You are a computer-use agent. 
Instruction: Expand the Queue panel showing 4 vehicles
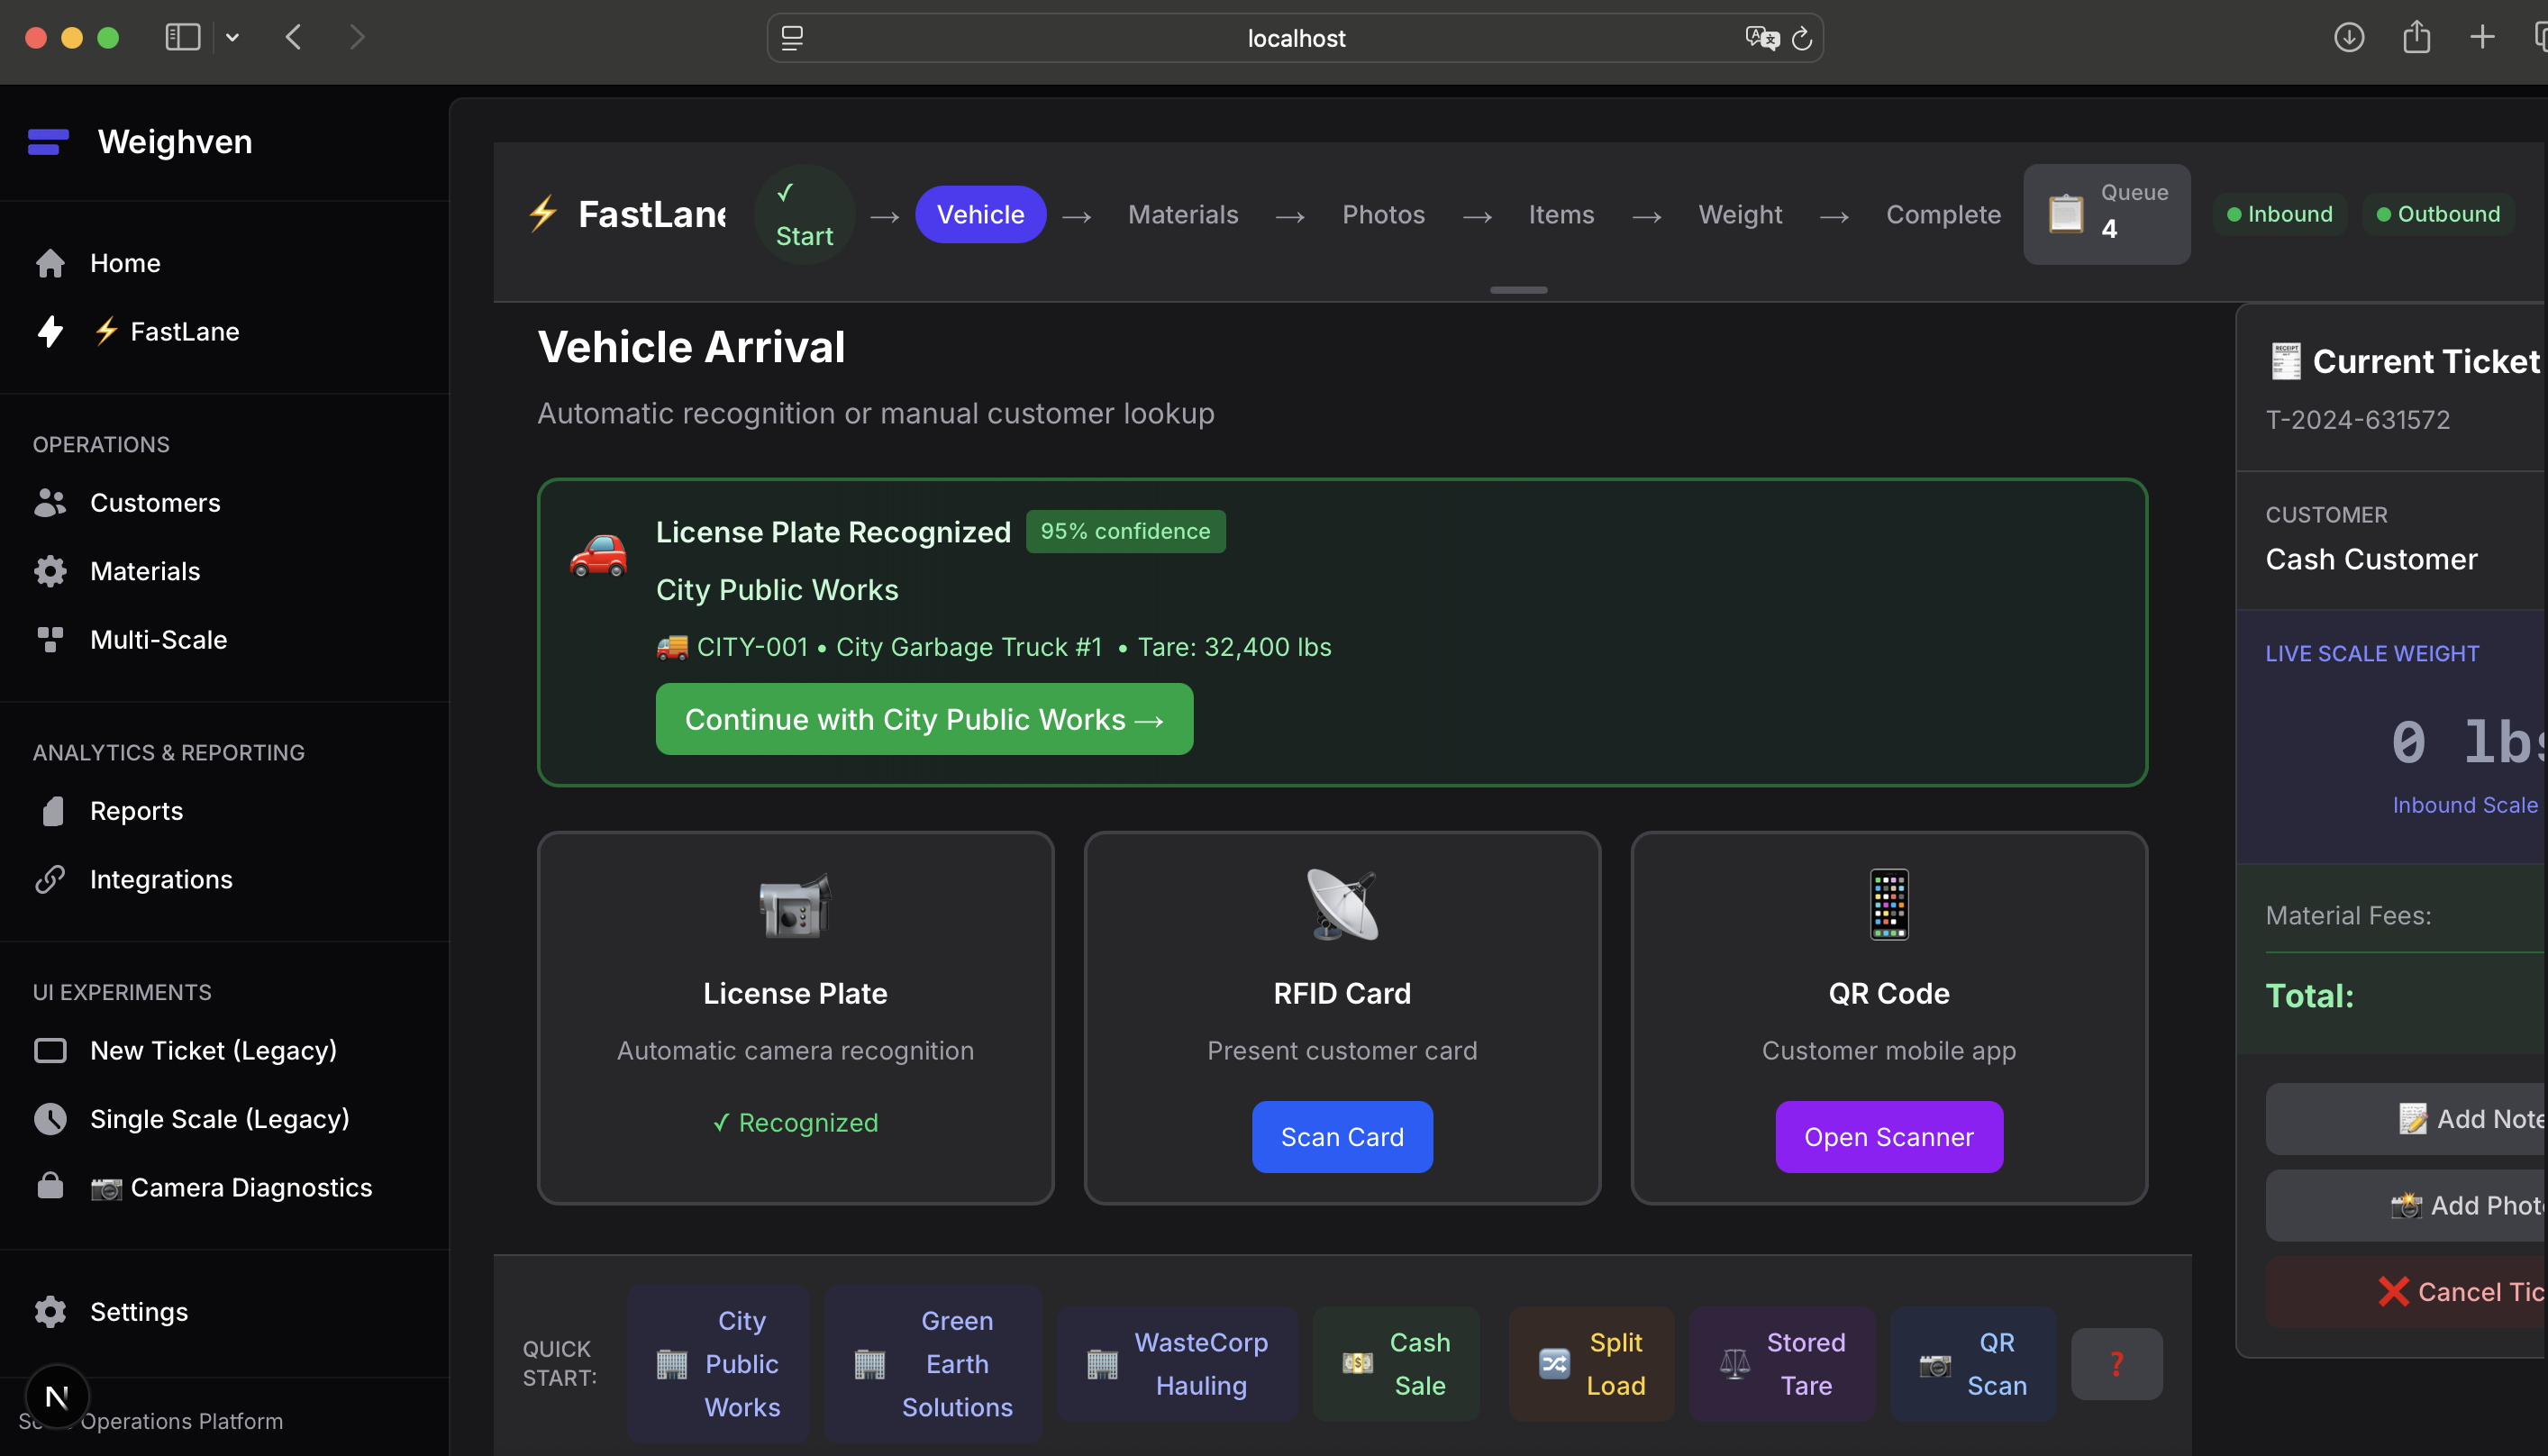2106,213
